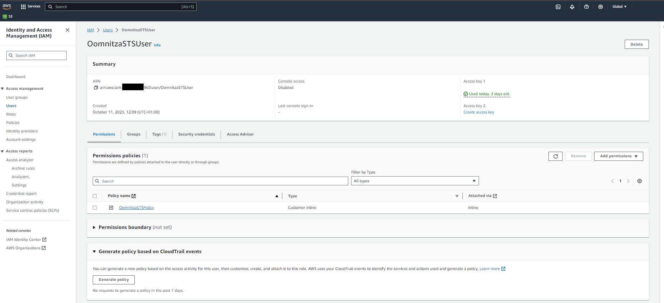Open the OomnitzaSTSPolicy link
Image resolution: width=664 pixels, height=303 pixels.
(x=137, y=208)
